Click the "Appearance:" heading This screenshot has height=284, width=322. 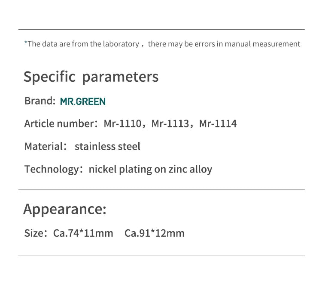coord(64,209)
